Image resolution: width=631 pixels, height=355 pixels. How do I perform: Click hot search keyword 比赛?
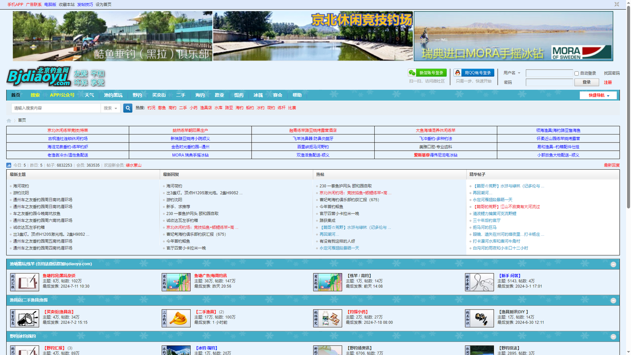point(292,108)
